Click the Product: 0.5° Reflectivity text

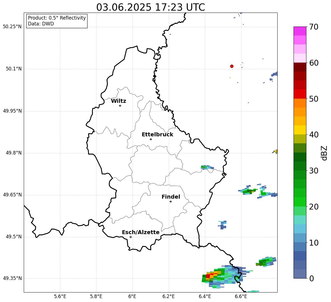(x=57, y=18)
